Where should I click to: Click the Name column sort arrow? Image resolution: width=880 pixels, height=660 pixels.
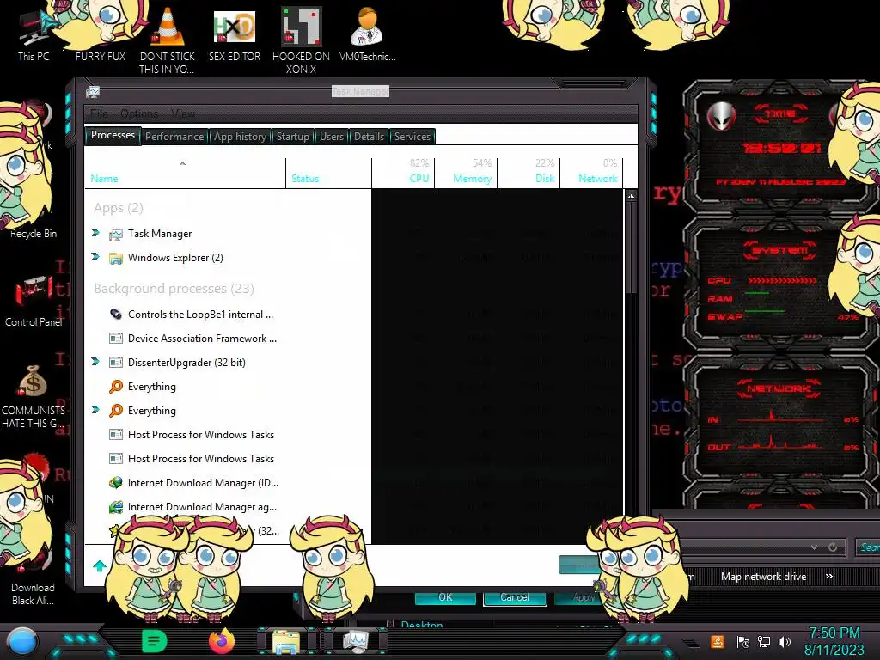tap(182, 163)
